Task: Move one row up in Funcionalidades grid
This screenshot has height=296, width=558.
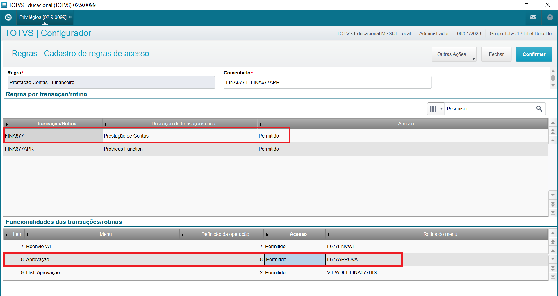Action: pos(553,250)
